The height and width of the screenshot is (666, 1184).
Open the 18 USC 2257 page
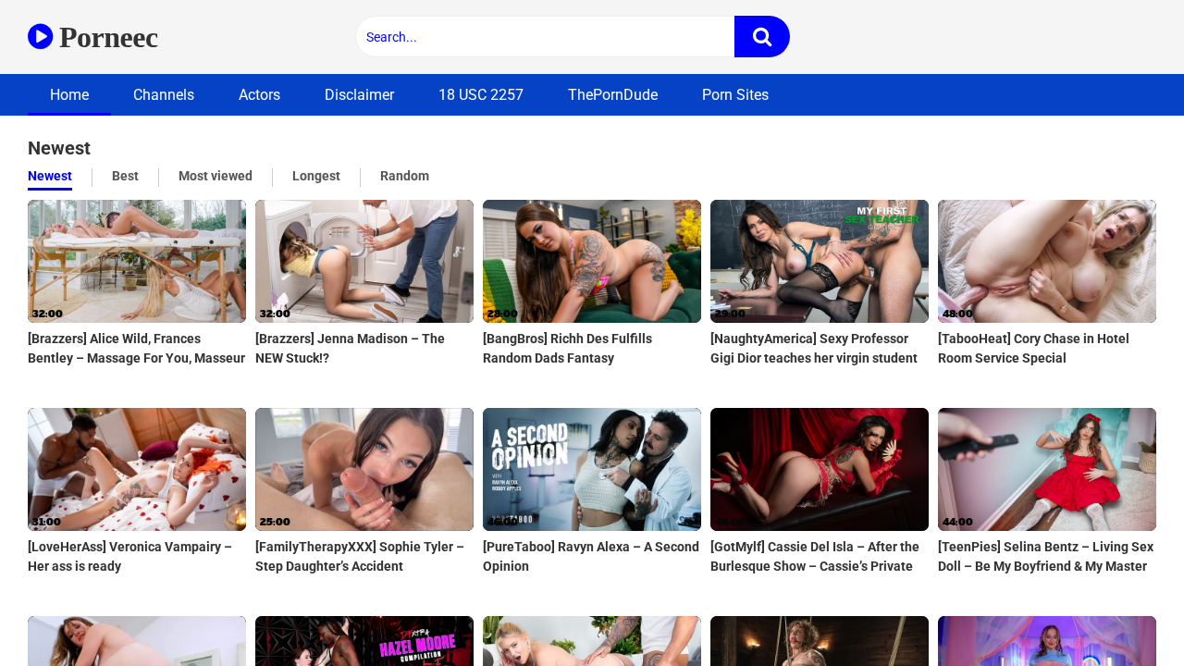[481, 94]
